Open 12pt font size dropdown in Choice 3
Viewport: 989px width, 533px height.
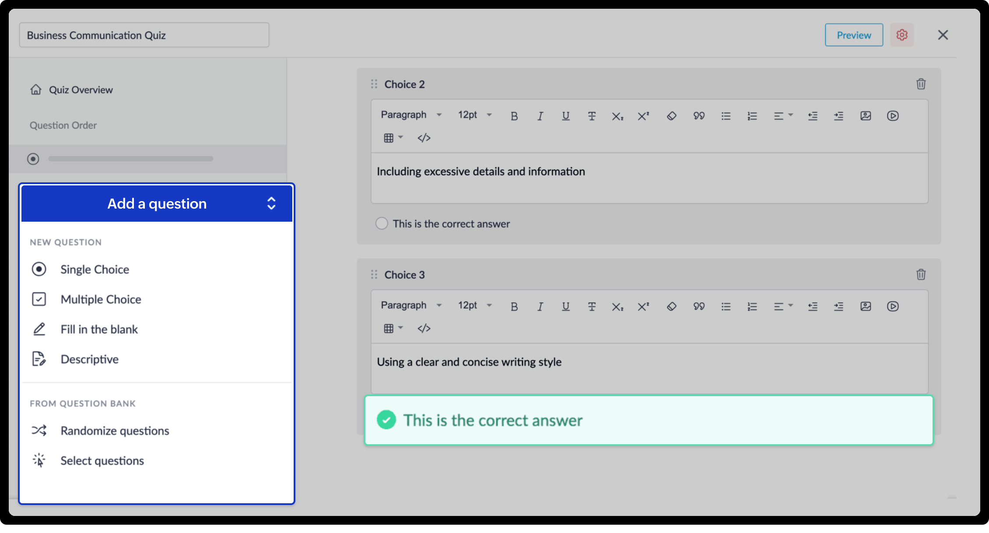(475, 306)
